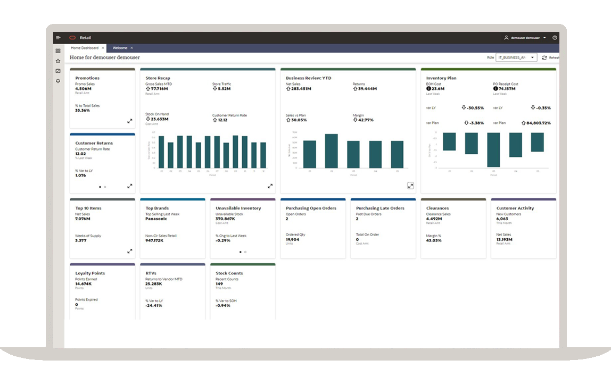This screenshot has width=611, height=385.
Task: Maximize the Business Review YTD chart
Action: 410,186
